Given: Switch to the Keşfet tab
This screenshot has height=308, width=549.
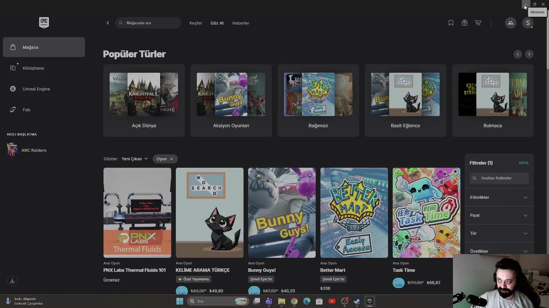Looking at the screenshot, I should click(196, 23).
